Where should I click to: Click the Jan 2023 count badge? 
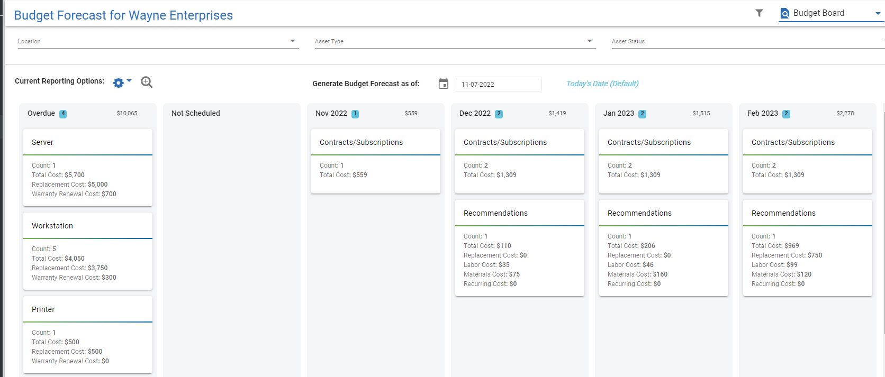(642, 114)
